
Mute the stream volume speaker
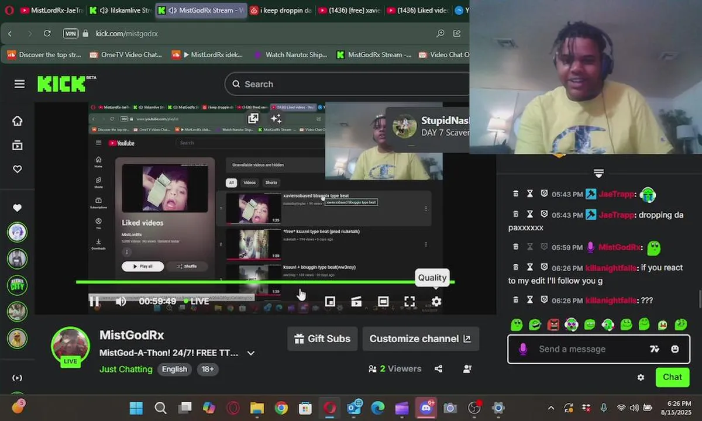[x=121, y=302]
